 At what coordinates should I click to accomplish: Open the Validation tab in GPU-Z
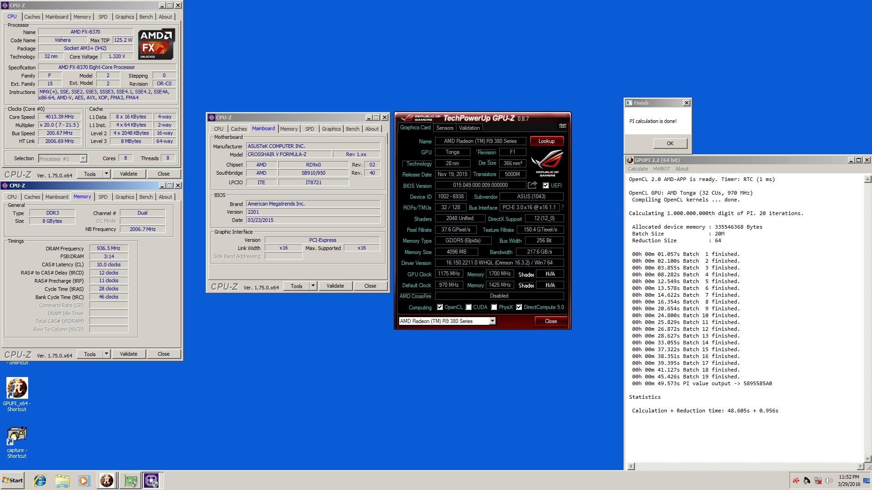469,128
